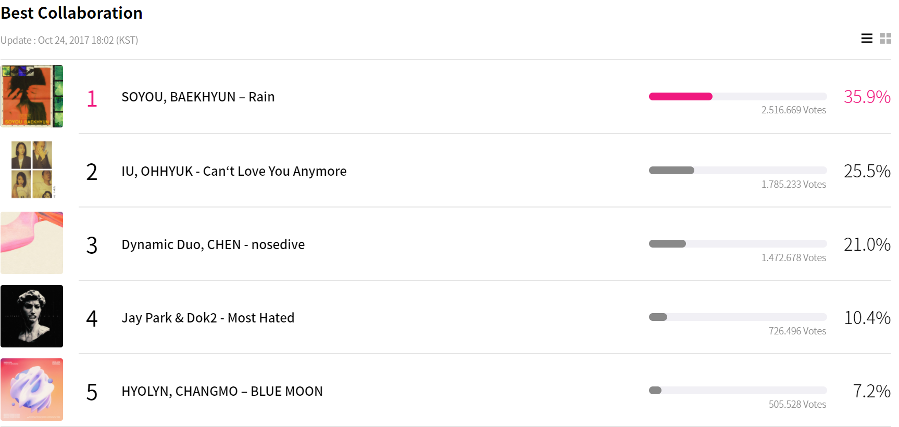Open SOYOU, BAEKHYUN – Rain entry
This screenshot has height=427, width=899.
pos(198,97)
